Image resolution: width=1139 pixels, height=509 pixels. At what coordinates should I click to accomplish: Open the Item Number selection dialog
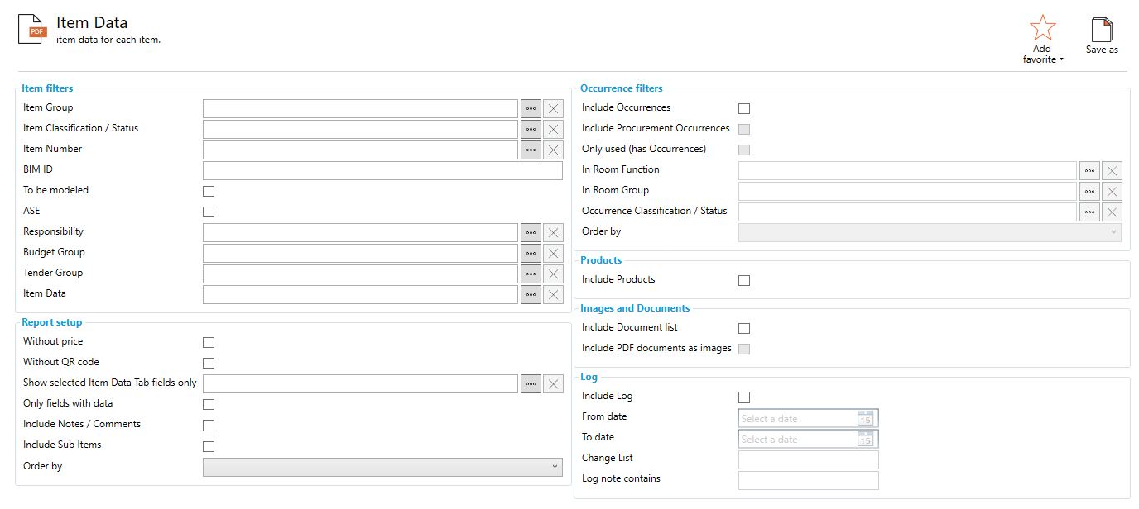tap(531, 149)
